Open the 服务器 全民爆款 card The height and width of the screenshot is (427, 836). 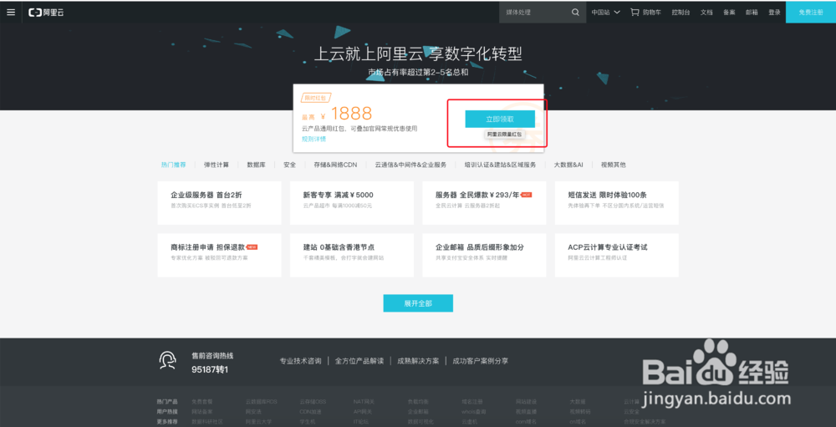(x=484, y=202)
